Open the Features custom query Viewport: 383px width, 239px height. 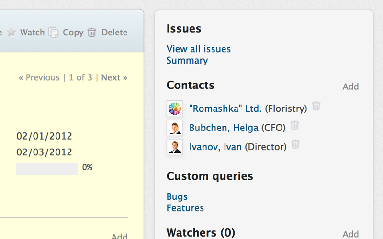pos(185,208)
